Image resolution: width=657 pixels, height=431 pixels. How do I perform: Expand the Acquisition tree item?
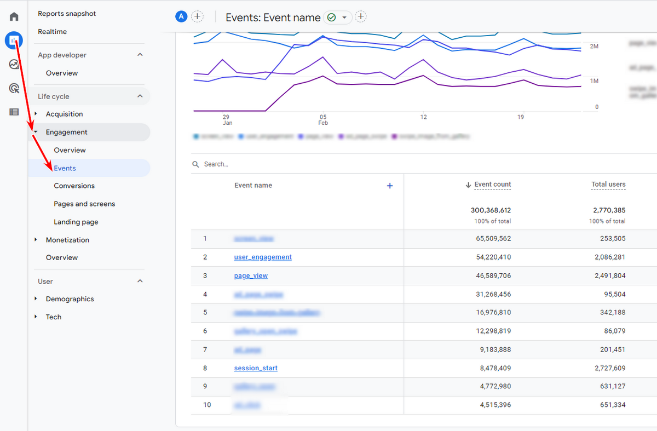[36, 114]
